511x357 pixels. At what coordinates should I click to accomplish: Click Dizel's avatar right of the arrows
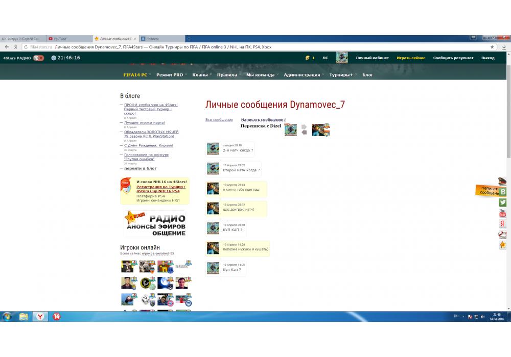pos(321,130)
